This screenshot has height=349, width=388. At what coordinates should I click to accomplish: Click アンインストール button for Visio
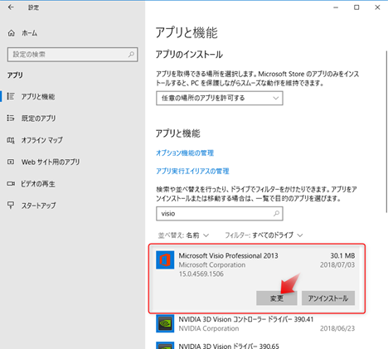tap(328, 298)
